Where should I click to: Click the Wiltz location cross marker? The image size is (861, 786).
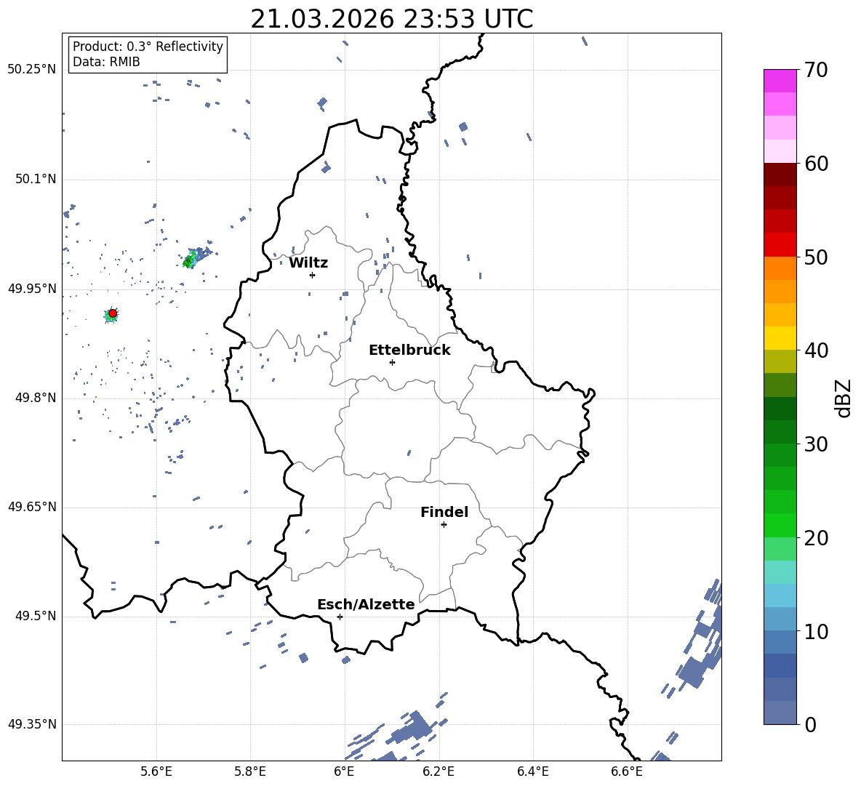click(313, 275)
